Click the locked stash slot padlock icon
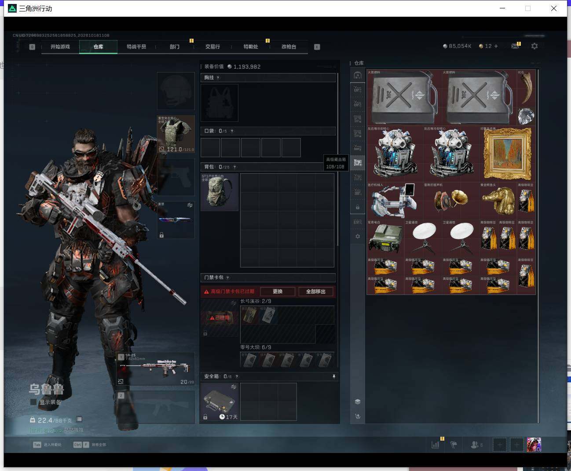The width and height of the screenshot is (571, 471). pyautogui.click(x=358, y=207)
